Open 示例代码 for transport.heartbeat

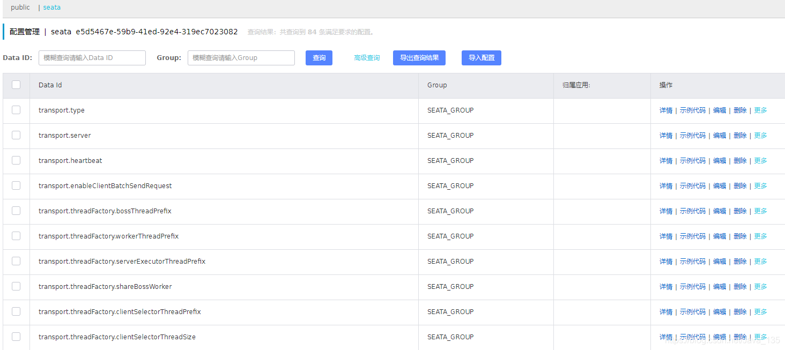[x=693, y=161]
